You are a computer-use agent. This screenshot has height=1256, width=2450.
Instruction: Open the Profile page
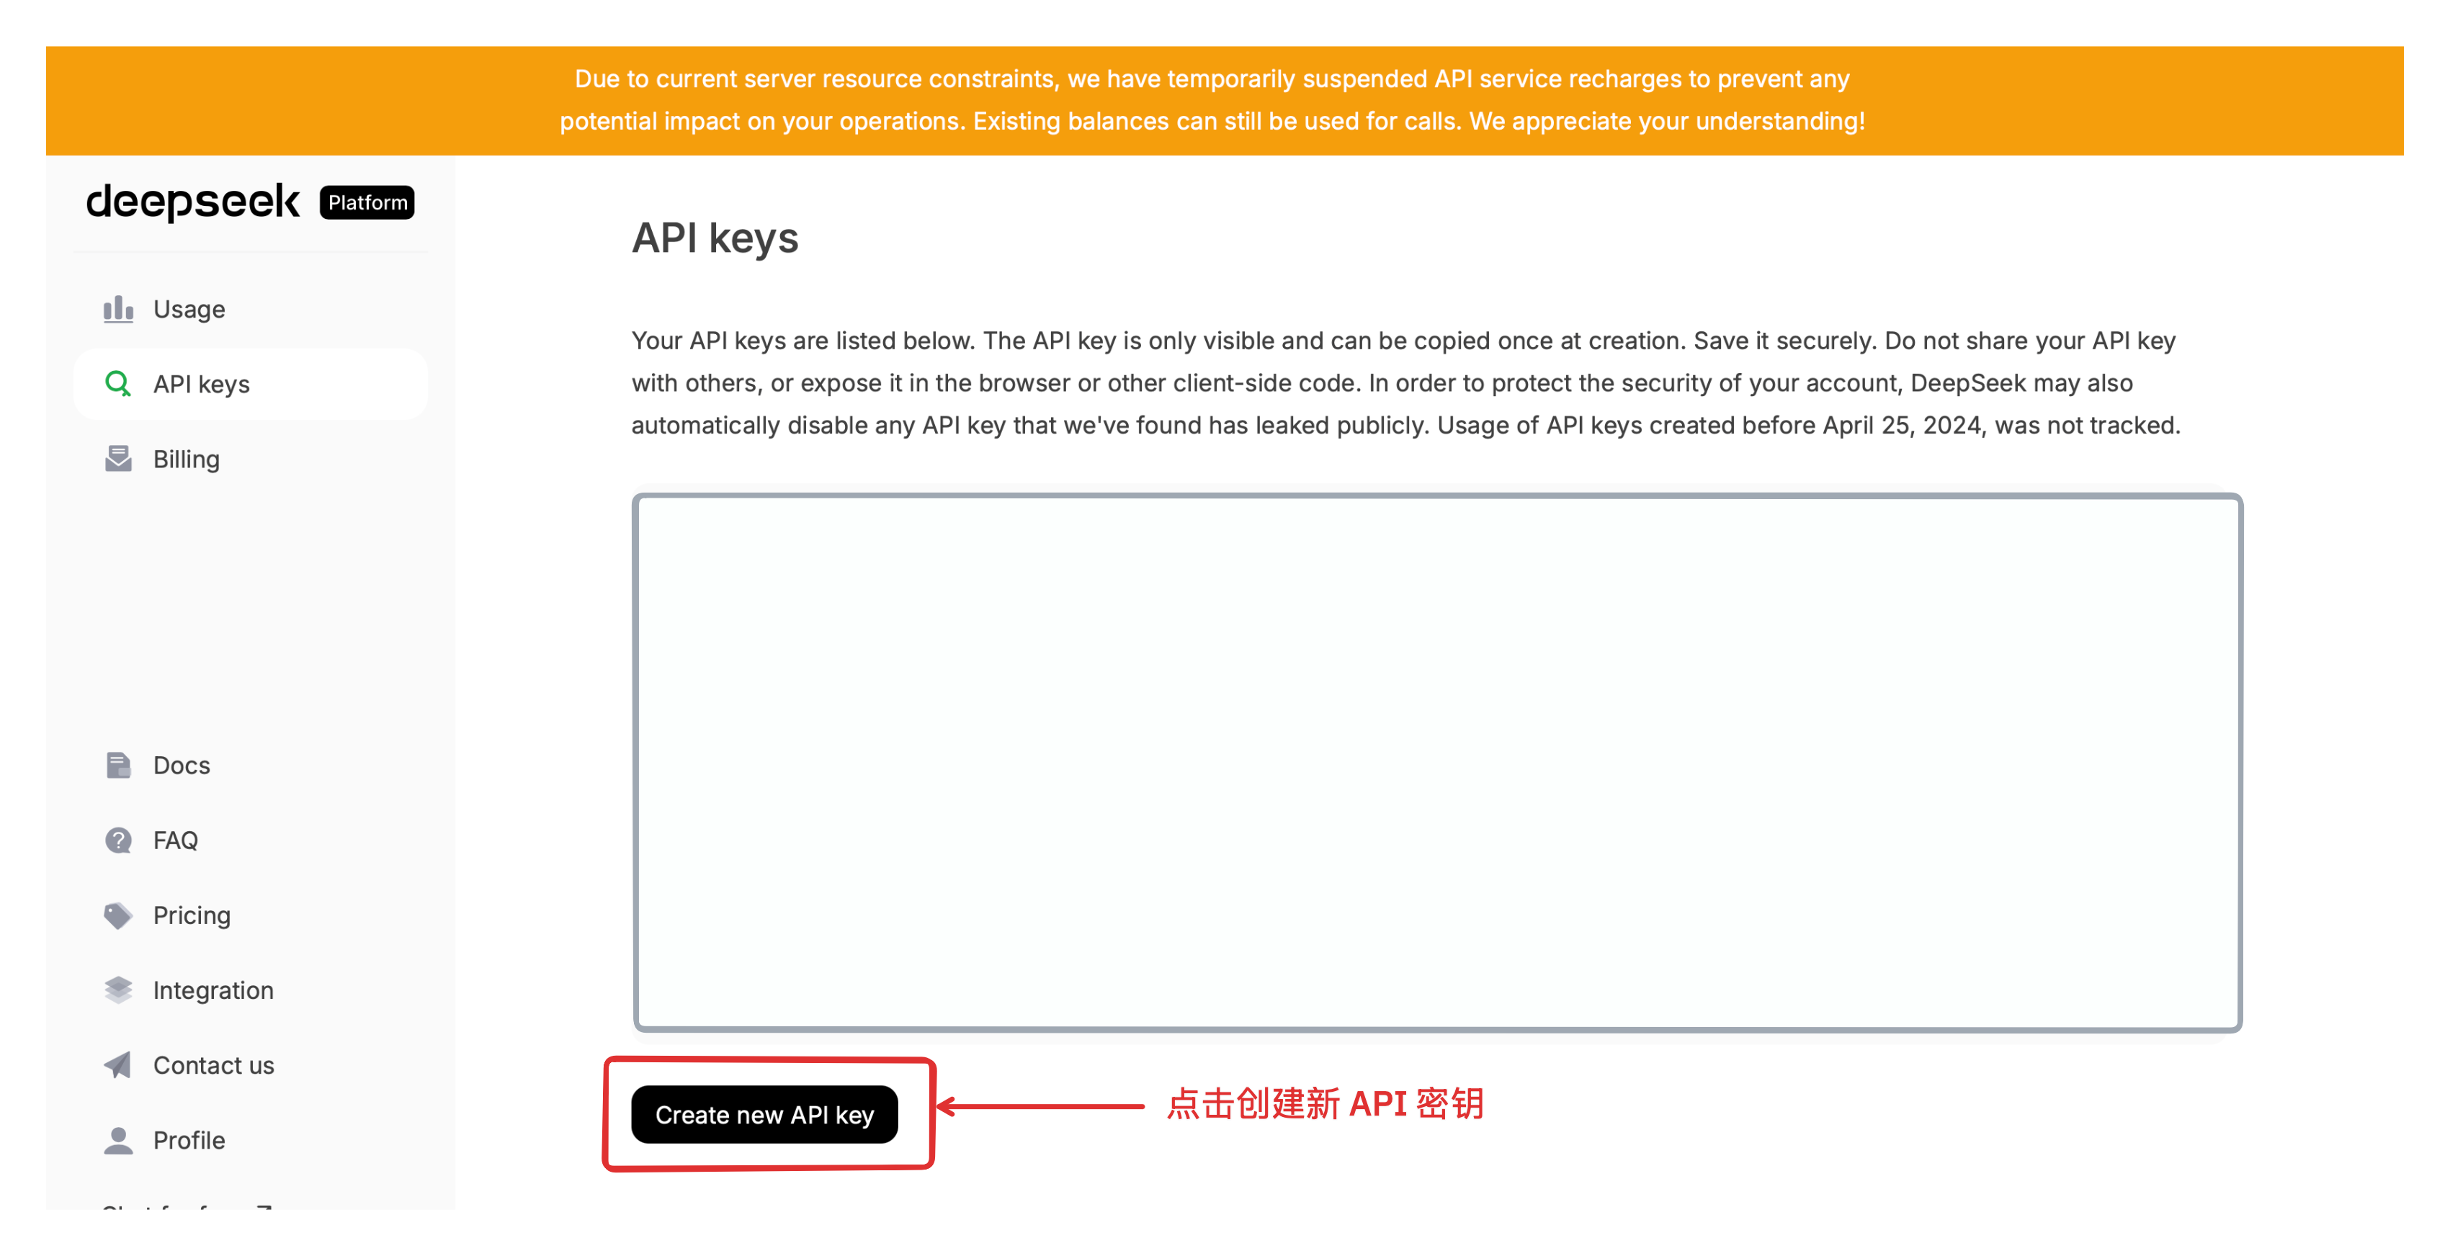pyautogui.click(x=250, y=1141)
